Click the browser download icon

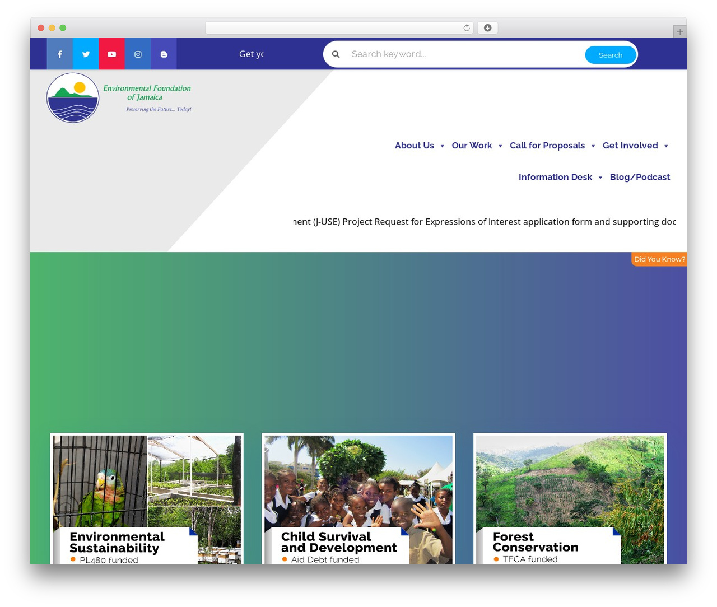point(487,28)
